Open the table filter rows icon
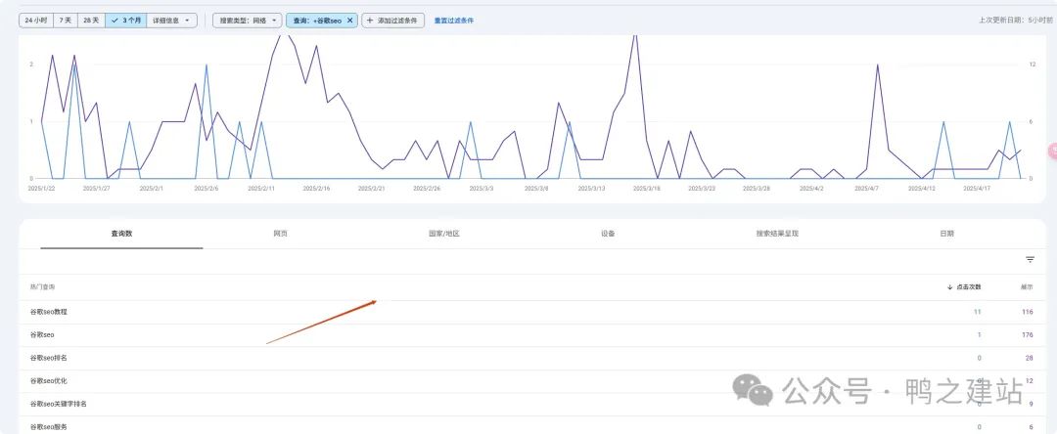This screenshot has width=1057, height=434. (1030, 260)
